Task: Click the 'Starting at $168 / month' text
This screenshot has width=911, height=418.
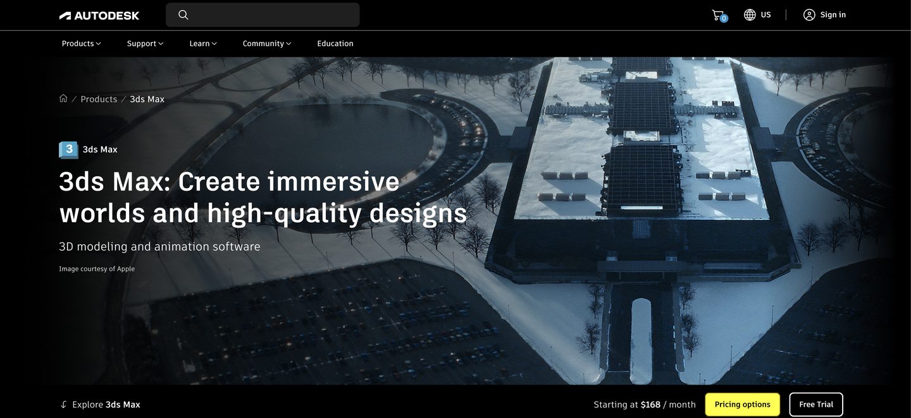Action: click(645, 405)
